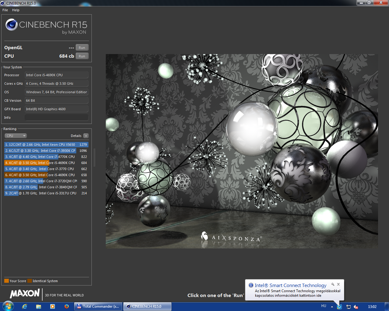Click the CINEBENCH title bar app icon

click(x=3, y=3)
